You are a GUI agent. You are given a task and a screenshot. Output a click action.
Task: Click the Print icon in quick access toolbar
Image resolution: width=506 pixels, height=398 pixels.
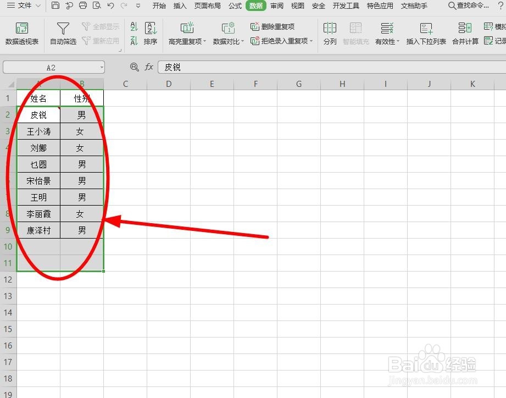click(83, 5)
